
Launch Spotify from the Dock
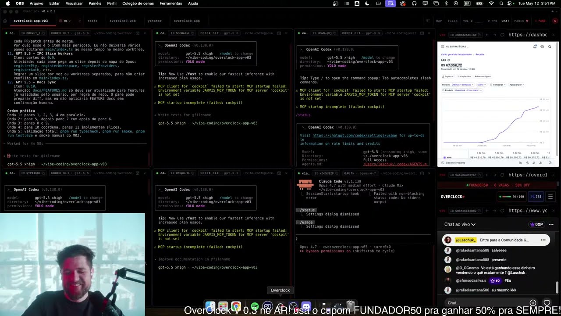(x=255, y=306)
